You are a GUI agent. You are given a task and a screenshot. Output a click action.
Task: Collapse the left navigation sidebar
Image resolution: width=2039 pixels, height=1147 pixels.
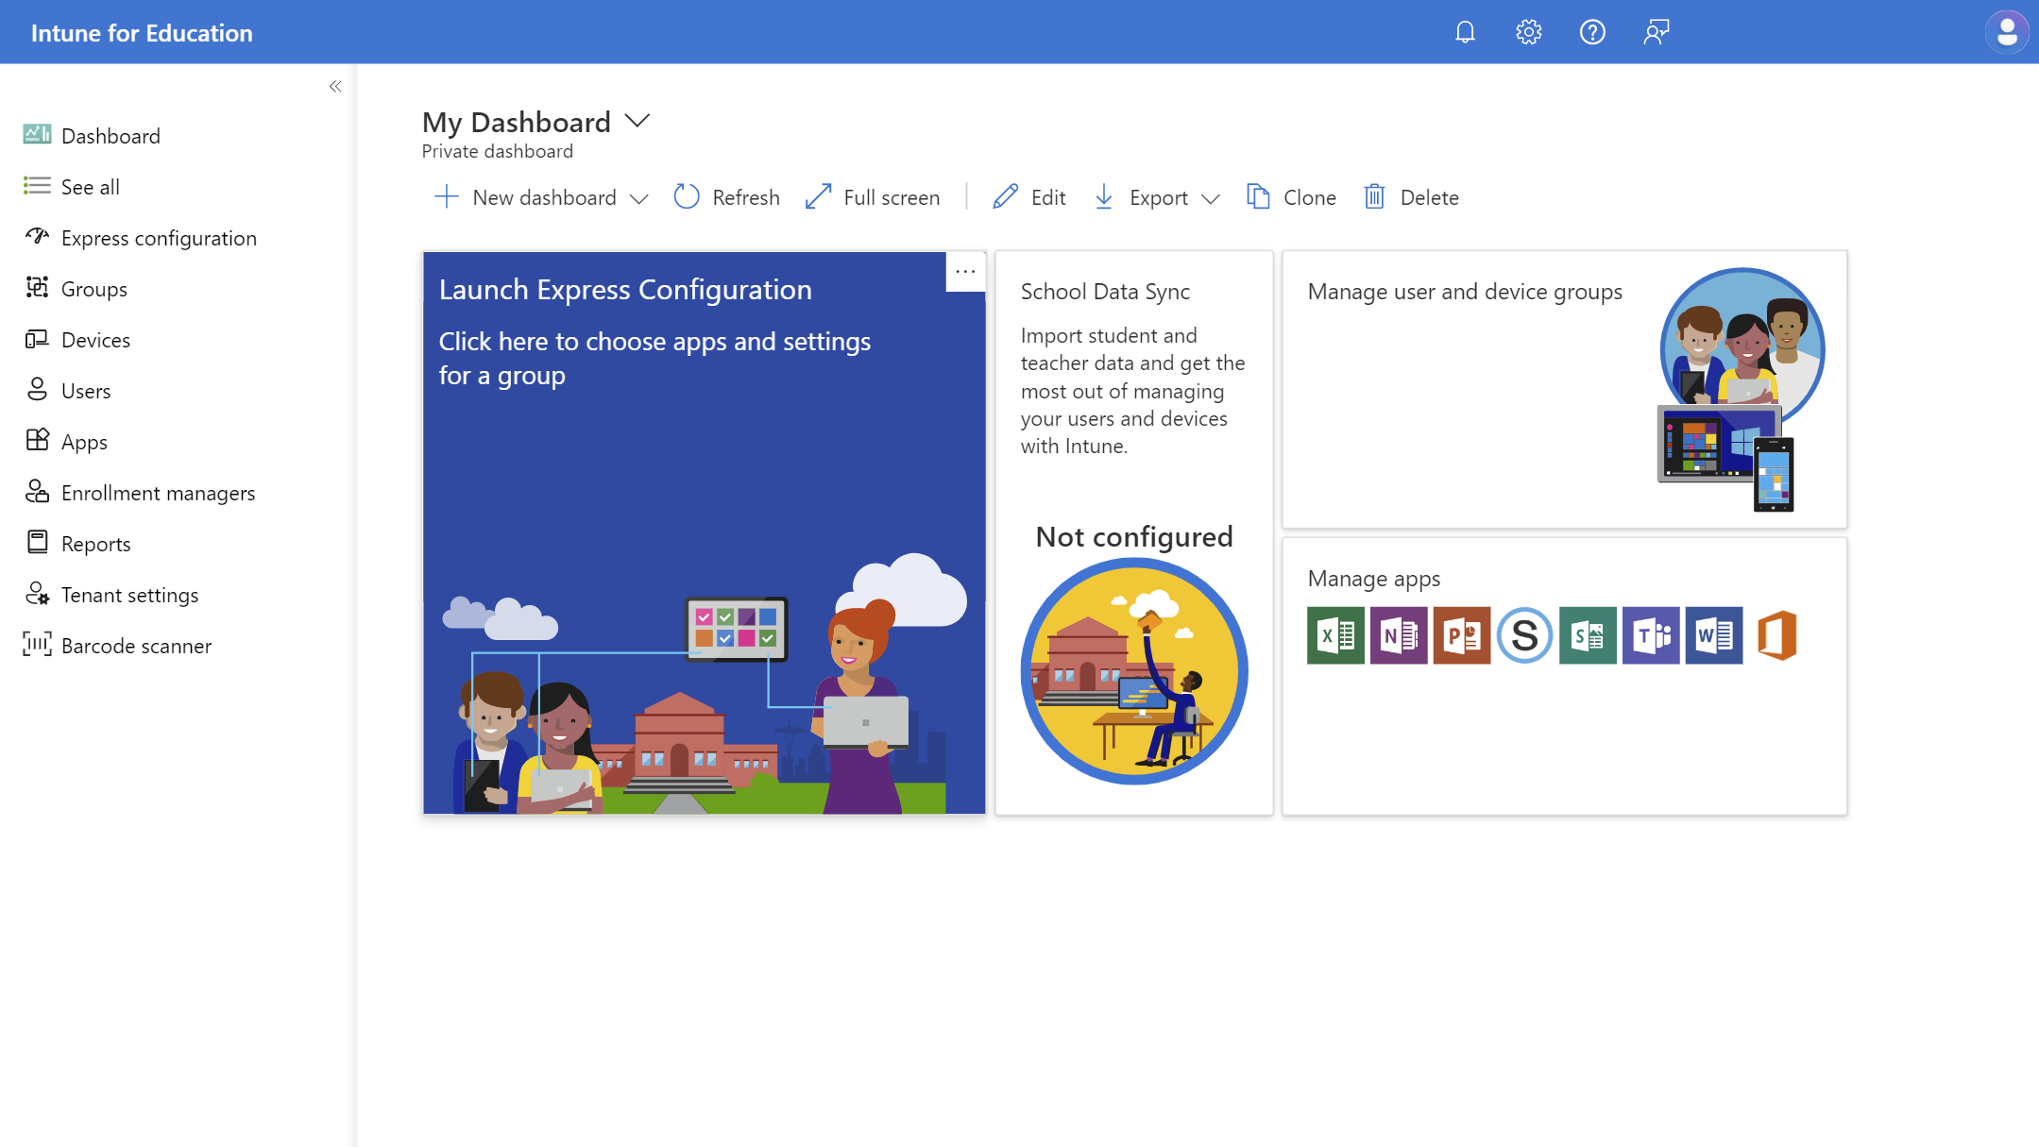pyautogui.click(x=335, y=87)
